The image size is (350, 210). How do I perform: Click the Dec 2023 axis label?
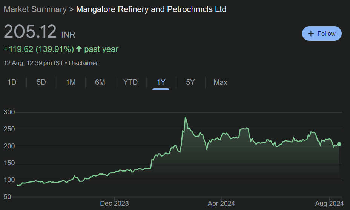point(114,204)
